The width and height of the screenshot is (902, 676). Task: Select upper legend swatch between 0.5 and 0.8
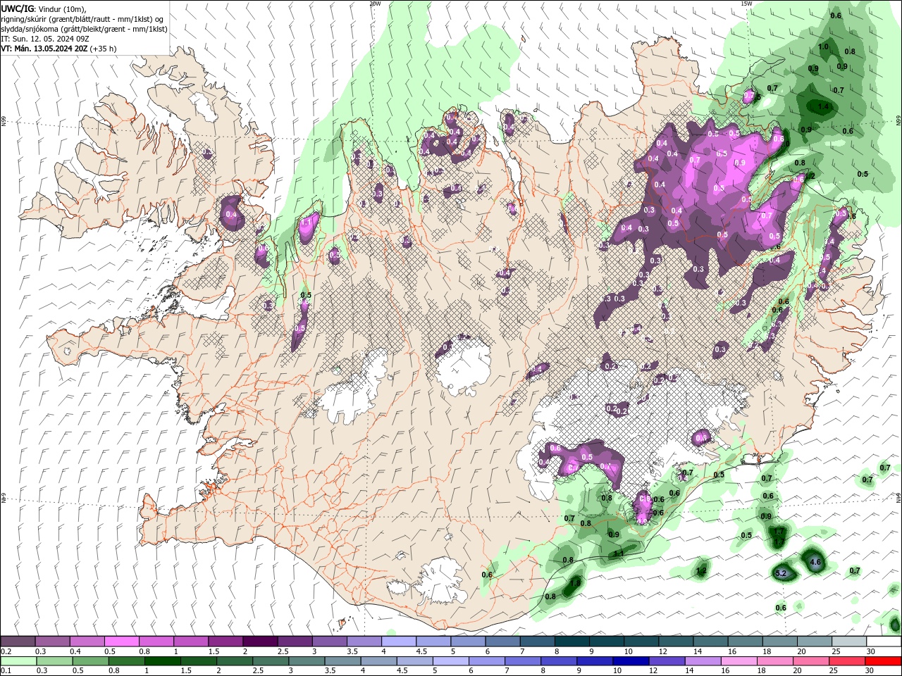tap(121, 641)
